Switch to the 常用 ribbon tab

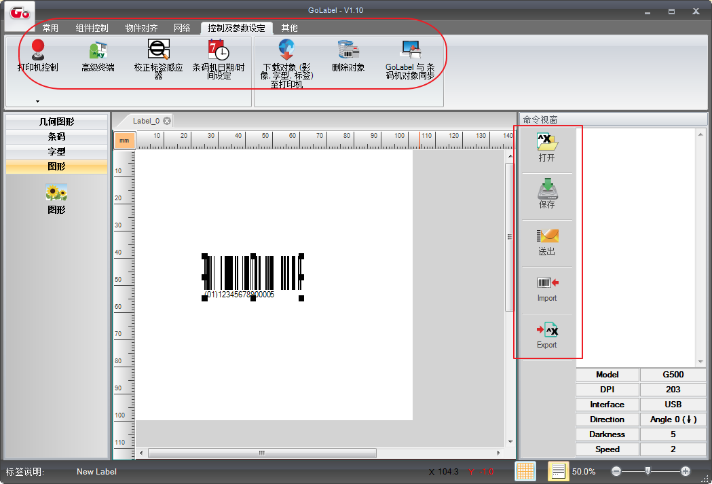tap(50, 28)
